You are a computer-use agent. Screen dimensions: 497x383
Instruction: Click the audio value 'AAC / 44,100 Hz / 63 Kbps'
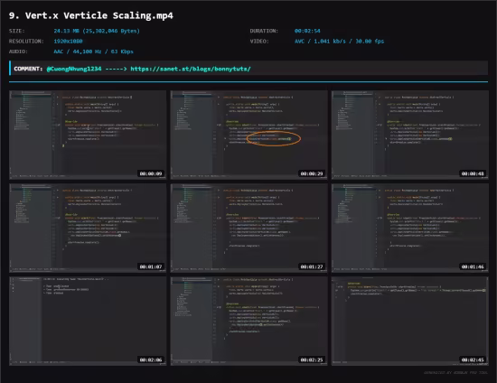(93, 51)
